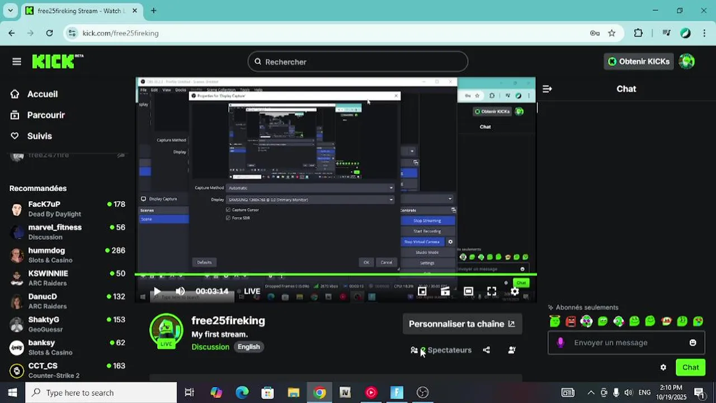Open the DanucD recommended channel
This screenshot has width=716, height=403.
pos(67,301)
